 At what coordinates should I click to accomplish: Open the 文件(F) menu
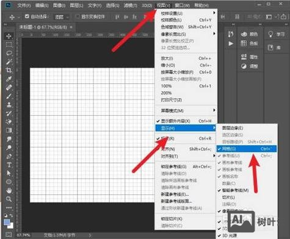pos(24,5)
